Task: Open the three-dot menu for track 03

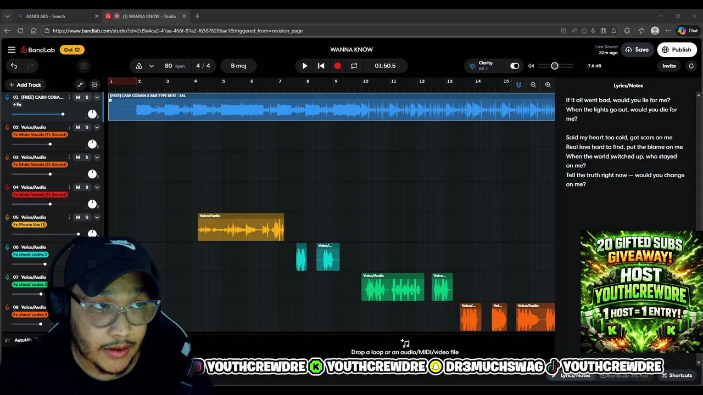Action: [69, 157]
